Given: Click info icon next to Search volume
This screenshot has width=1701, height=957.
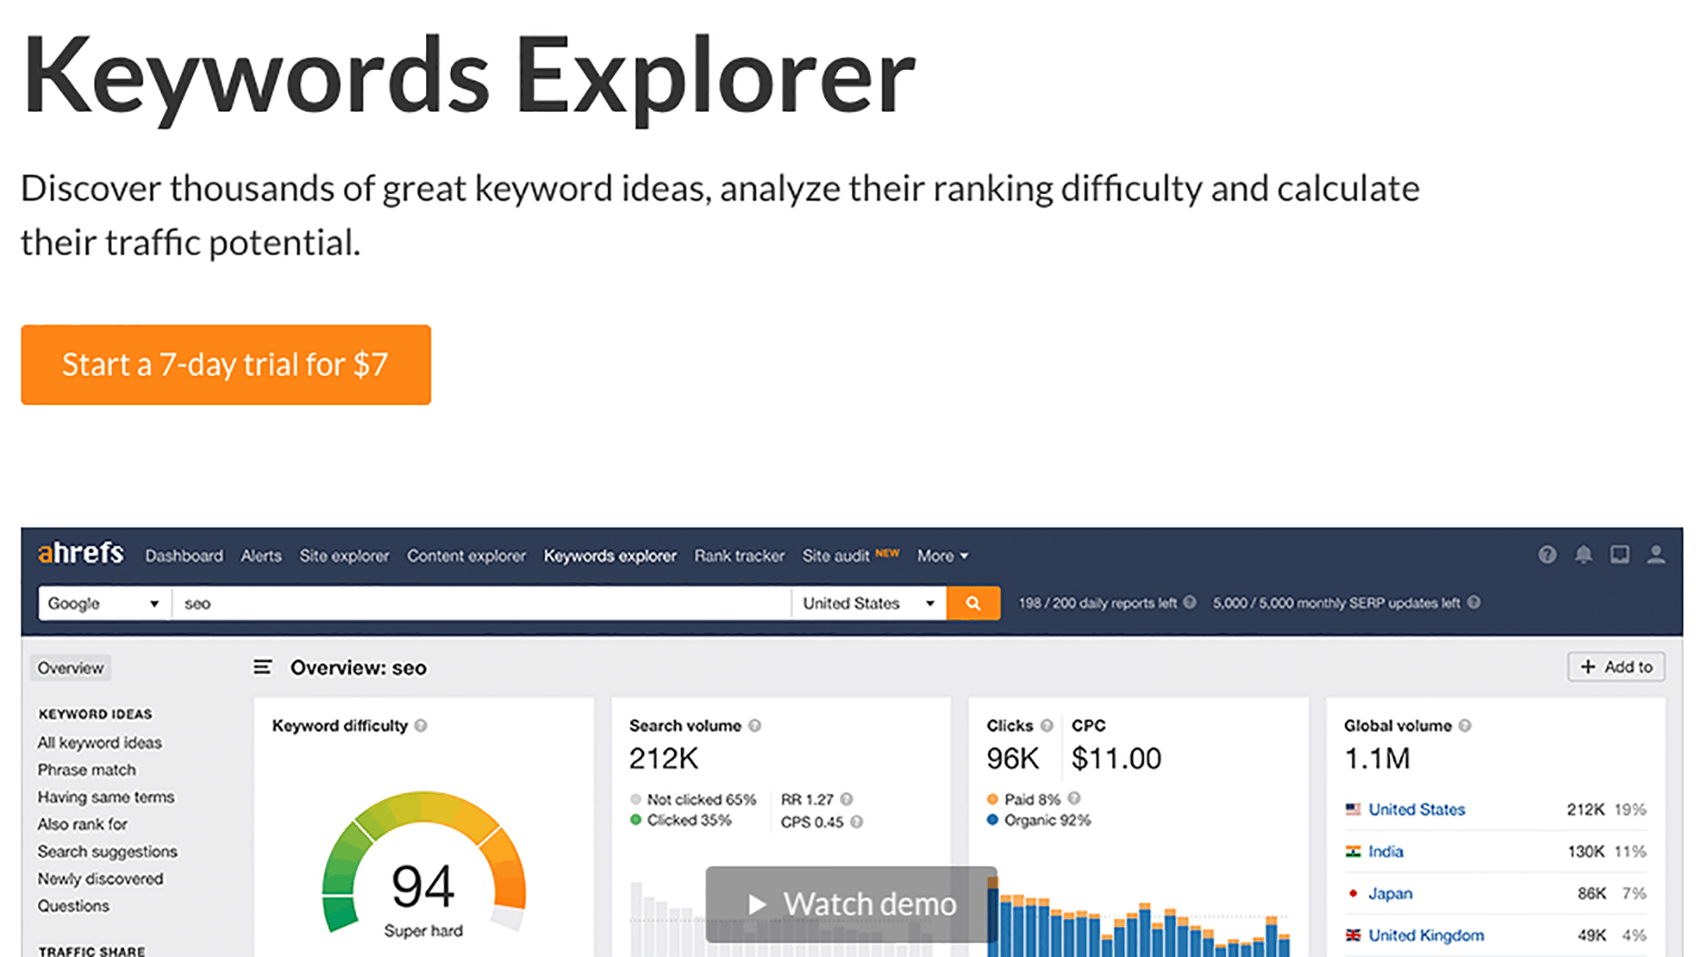Looking at the screenshot, I should (755, 726).
